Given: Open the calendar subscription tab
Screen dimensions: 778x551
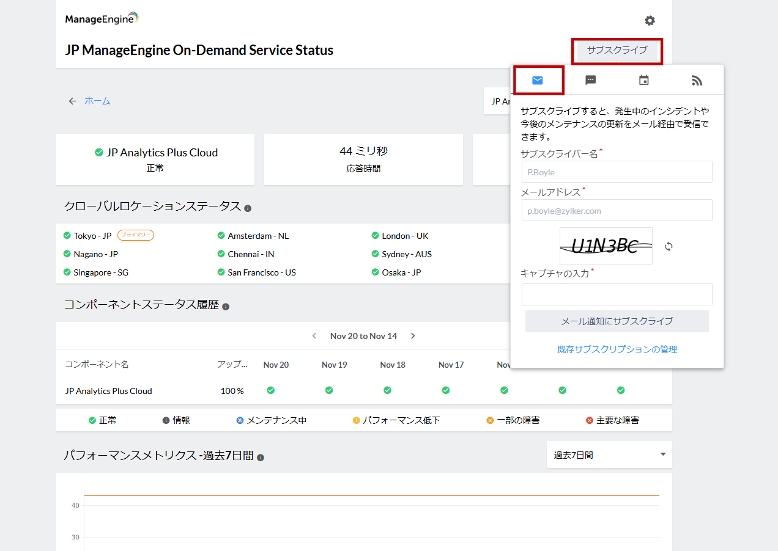Looking at the screenshot, I should 643,81.
